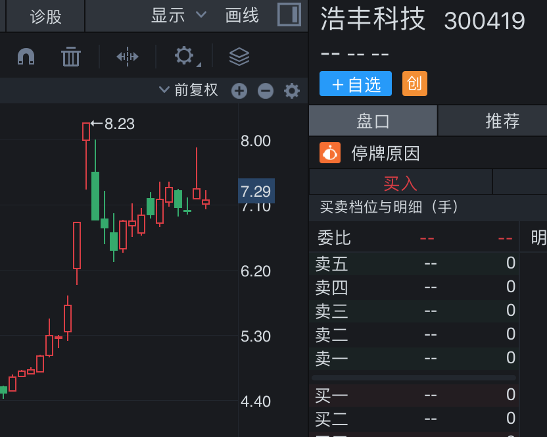Click the 7.29 price label on axis

point(256,192)
